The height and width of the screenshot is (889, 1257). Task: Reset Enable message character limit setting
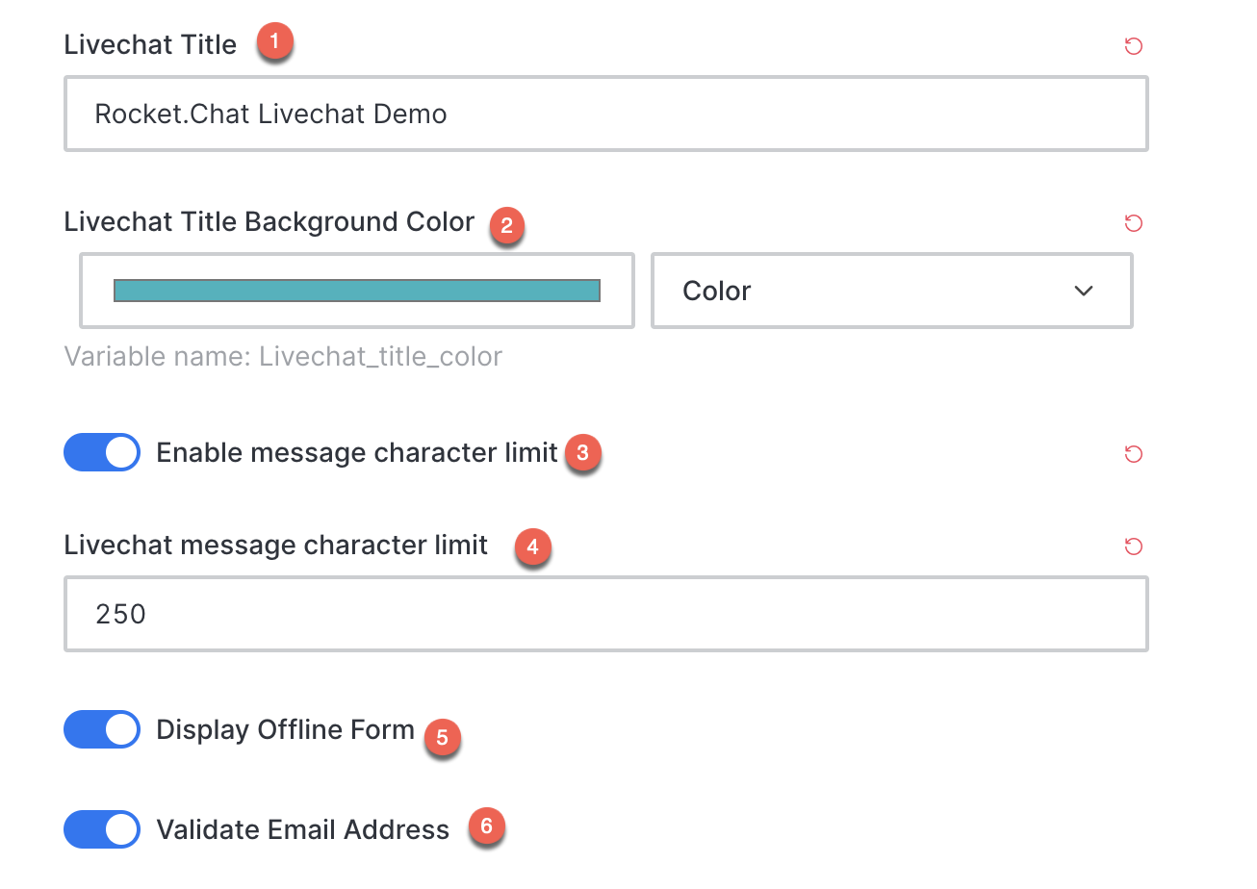pos(1134,454)
